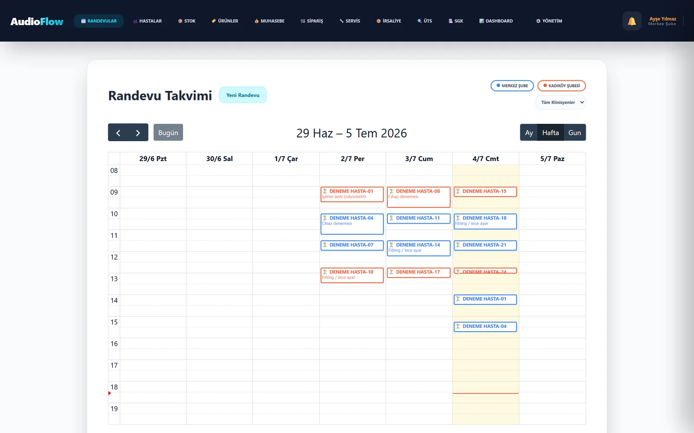Open Stok menu
The image size is (694, 433).
tap(187, 21)
